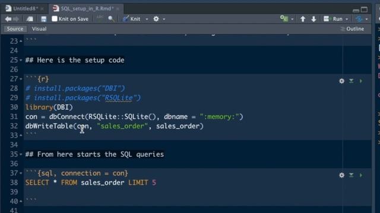380x213 pixels.
Task: Save the current document
Action: coord(43,19)
